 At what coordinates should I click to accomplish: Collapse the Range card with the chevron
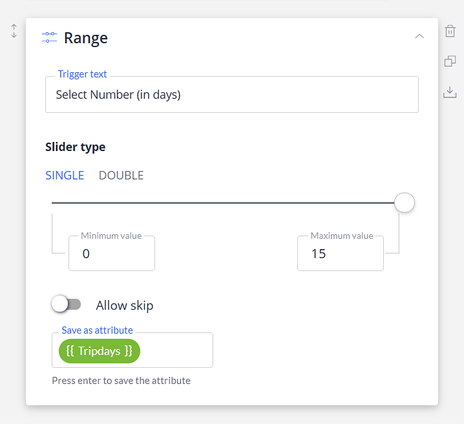pyautogui.click(x=419, y=36)
